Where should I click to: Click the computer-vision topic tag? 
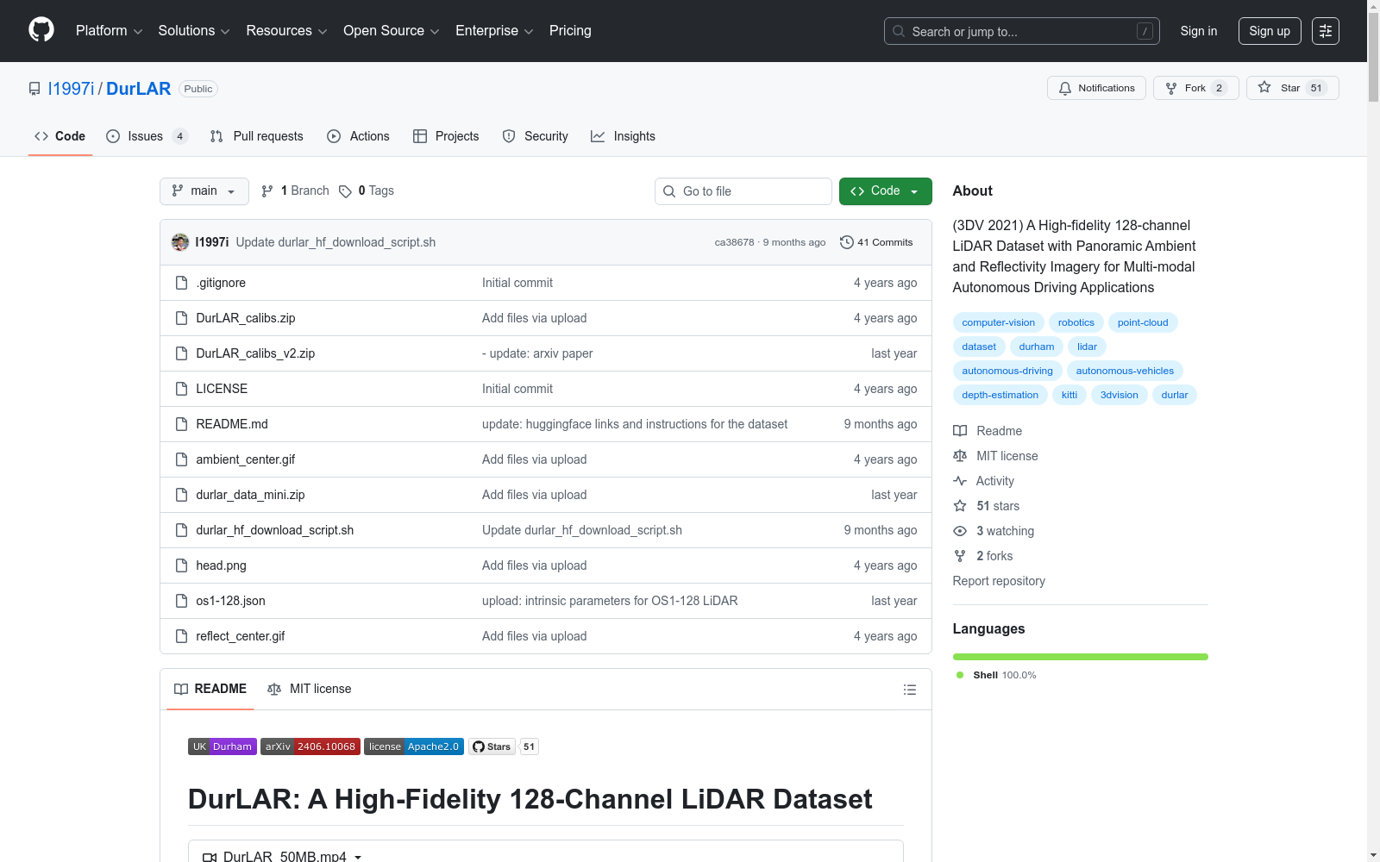[x=998, y=322]
